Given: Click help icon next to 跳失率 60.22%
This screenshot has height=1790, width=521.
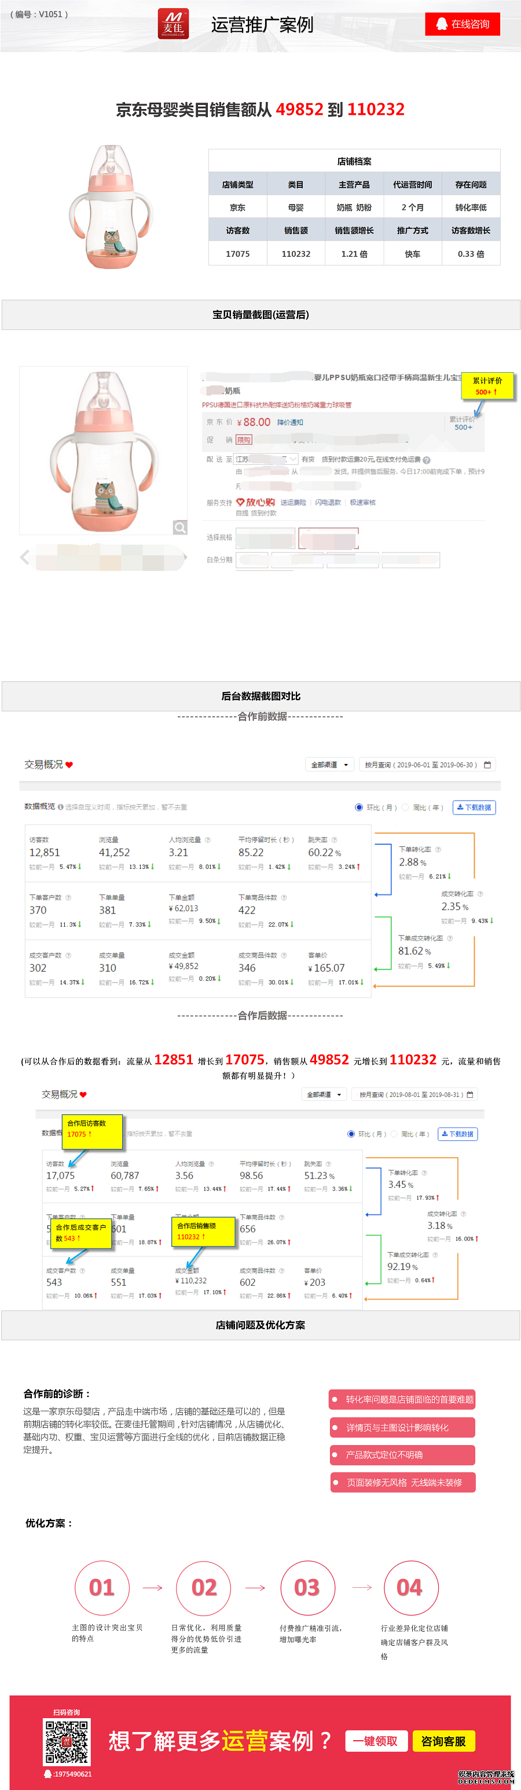Looking at the screenshot, I should click(x=335, y=840).
